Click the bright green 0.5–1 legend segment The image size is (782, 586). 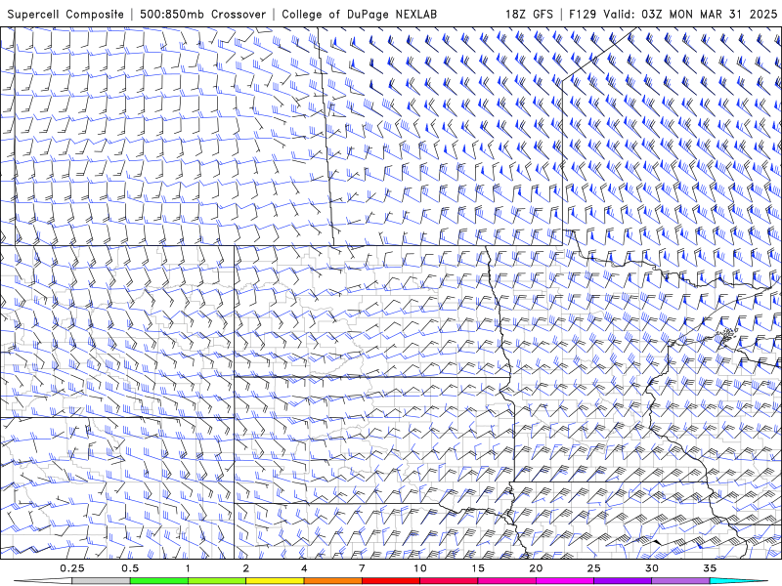(159, 581)
